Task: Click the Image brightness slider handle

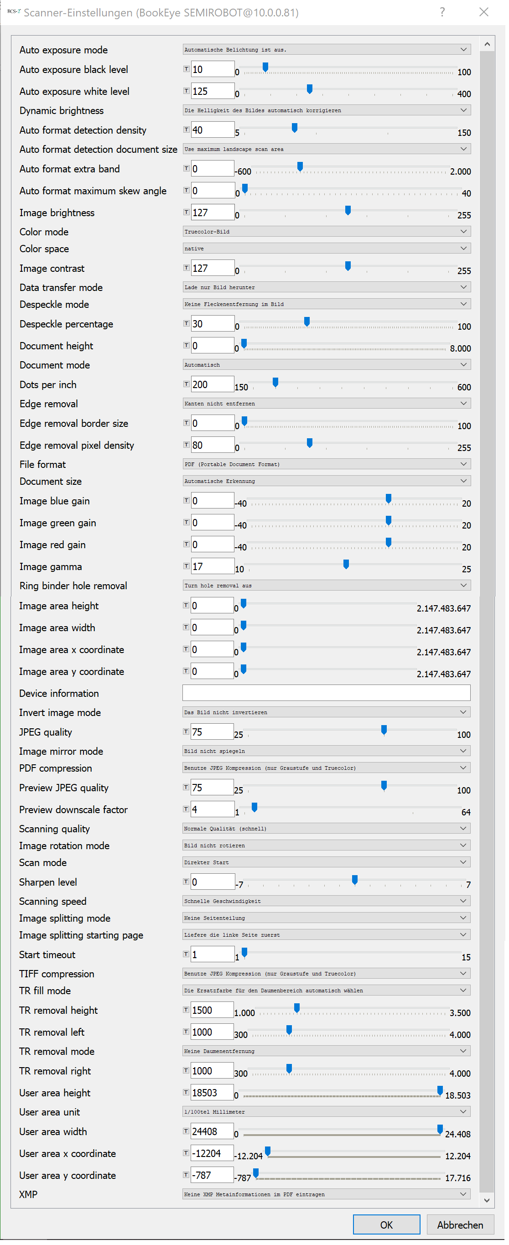Action: coord(348,210)
